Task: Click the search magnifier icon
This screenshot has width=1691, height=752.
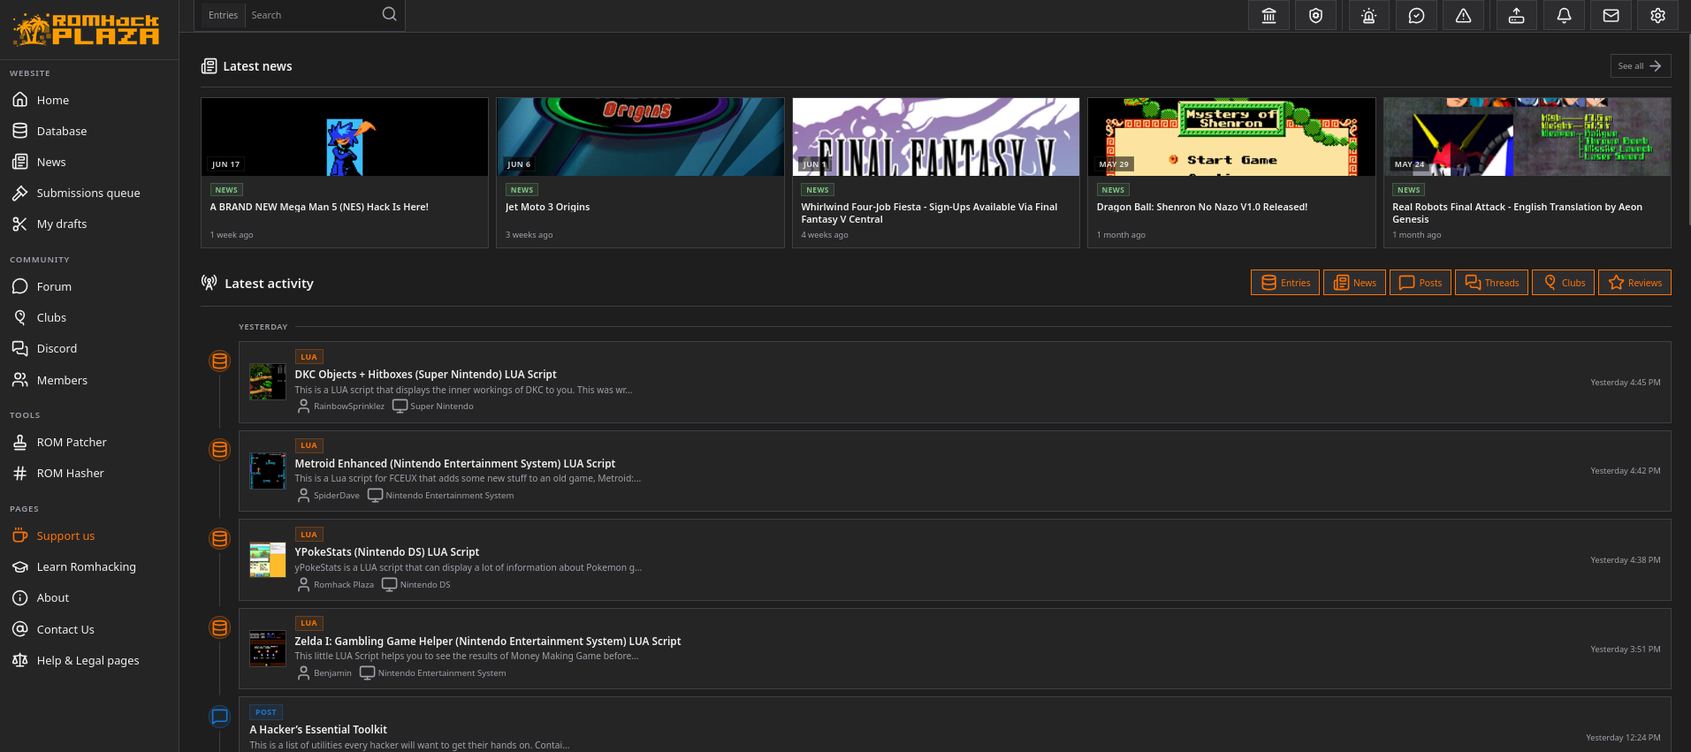Action: (x=389, y=14)
